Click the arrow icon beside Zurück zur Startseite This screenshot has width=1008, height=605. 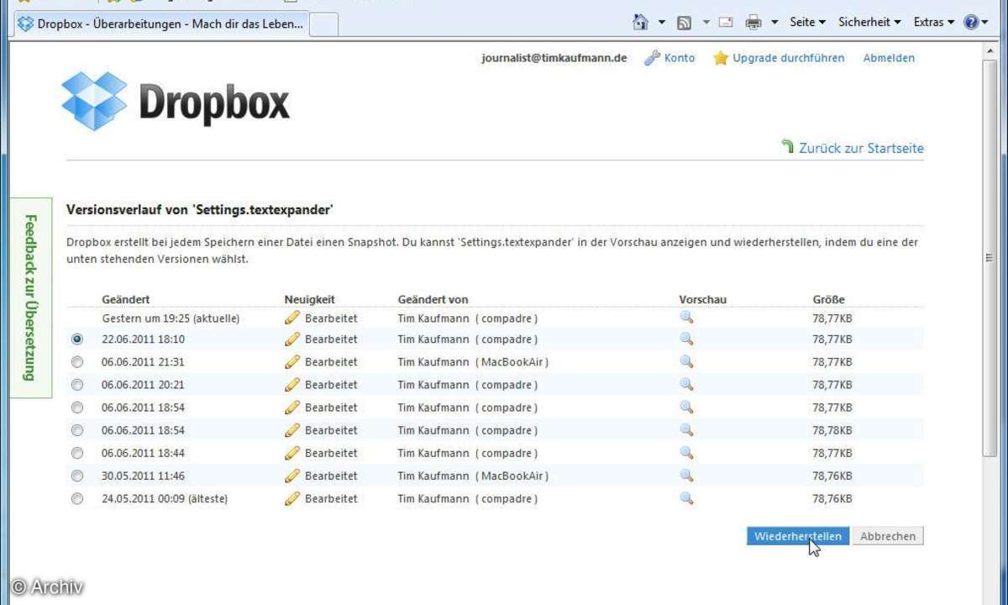click(787, 147)
